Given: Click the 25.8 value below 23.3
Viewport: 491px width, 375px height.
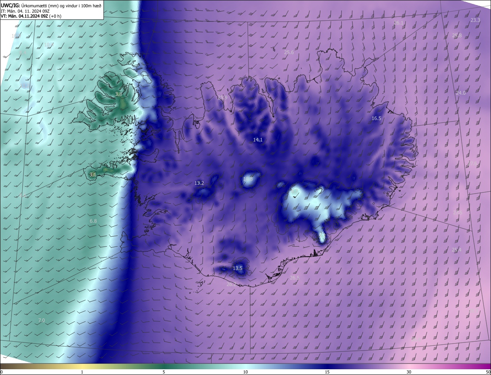Looking at the screenshot, I should tap(457, 36).
